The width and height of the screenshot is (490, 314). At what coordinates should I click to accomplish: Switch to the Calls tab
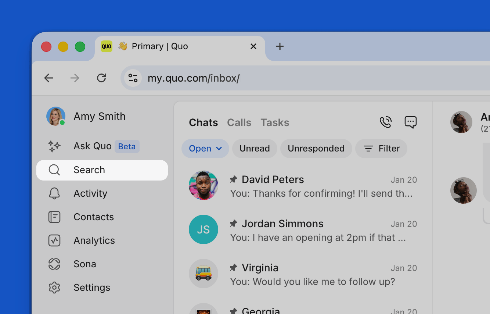point(239,122)
